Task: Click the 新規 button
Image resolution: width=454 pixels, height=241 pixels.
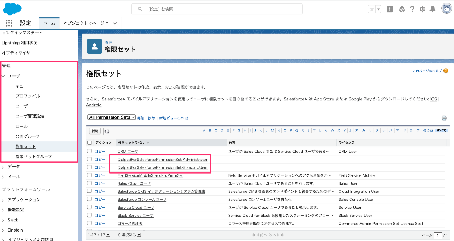Action: (95, 131)
